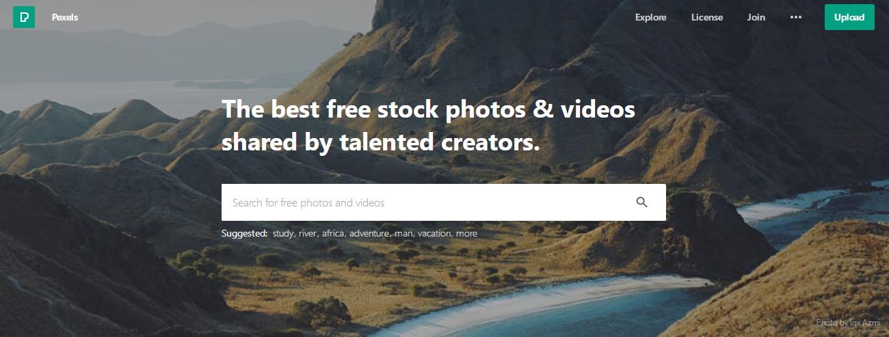Select the suggested search term river
Viewport: 889px width, 337px height.
pos(308,234)
